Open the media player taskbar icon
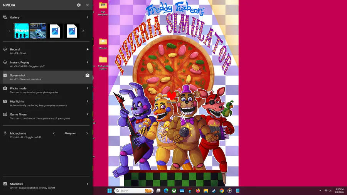This screenshot has width=347, height=195. (229, 191)
